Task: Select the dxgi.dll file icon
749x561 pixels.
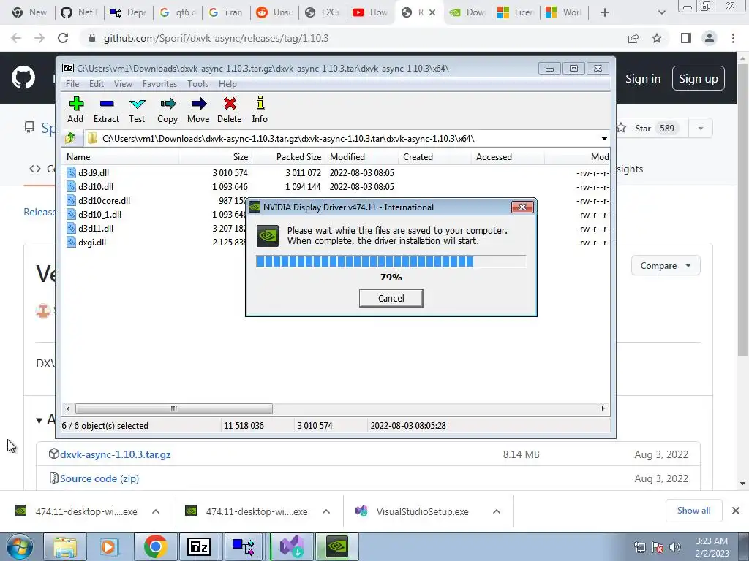Action: click(71, 242)
